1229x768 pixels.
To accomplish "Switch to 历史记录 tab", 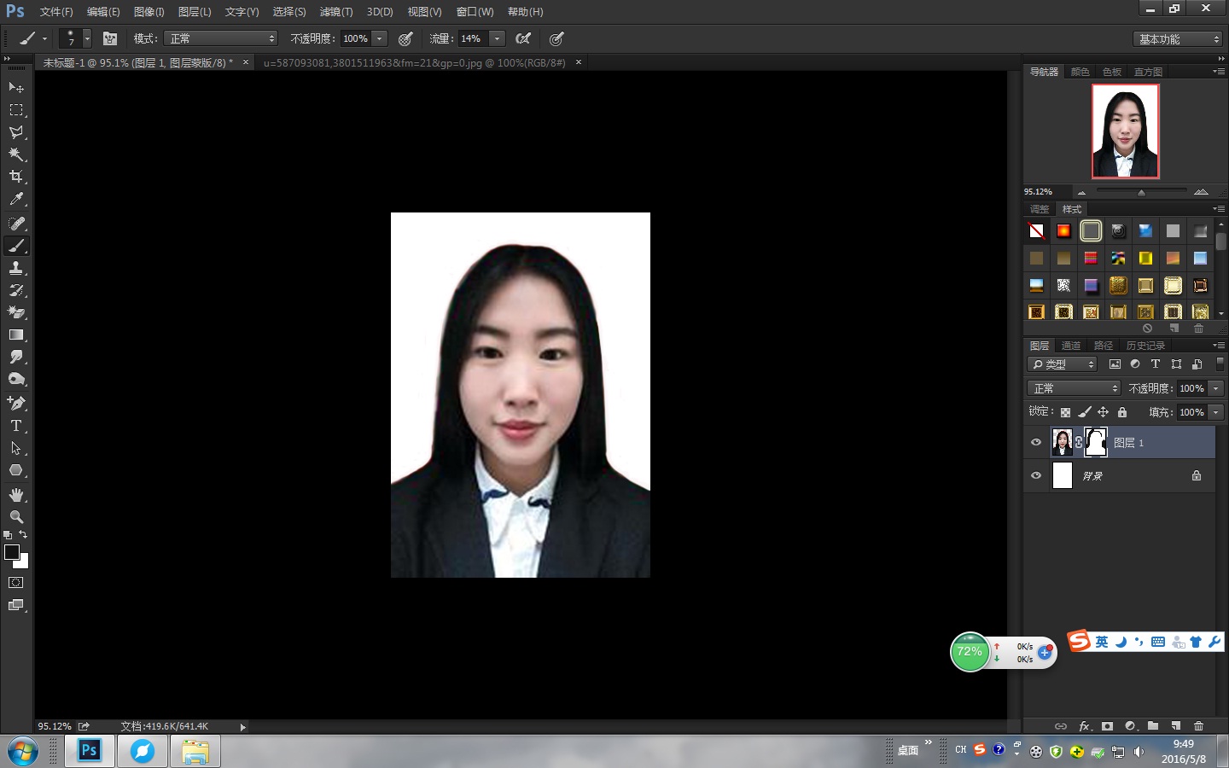I will (x=1145, y=346).
